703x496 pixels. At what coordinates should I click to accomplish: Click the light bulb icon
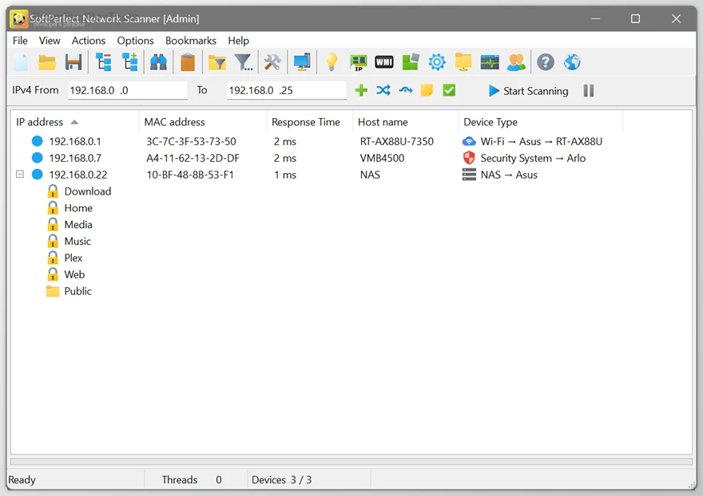[332, 62]
